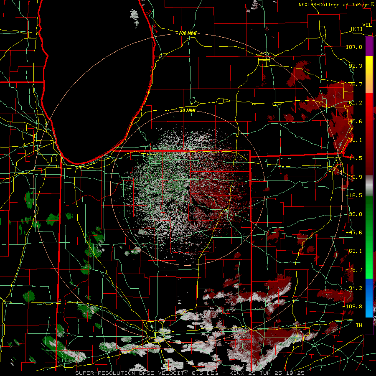Screen dimensions: 376x376
Task: Select the 14.5 velocity scale value
Action: tap(356, 158)
